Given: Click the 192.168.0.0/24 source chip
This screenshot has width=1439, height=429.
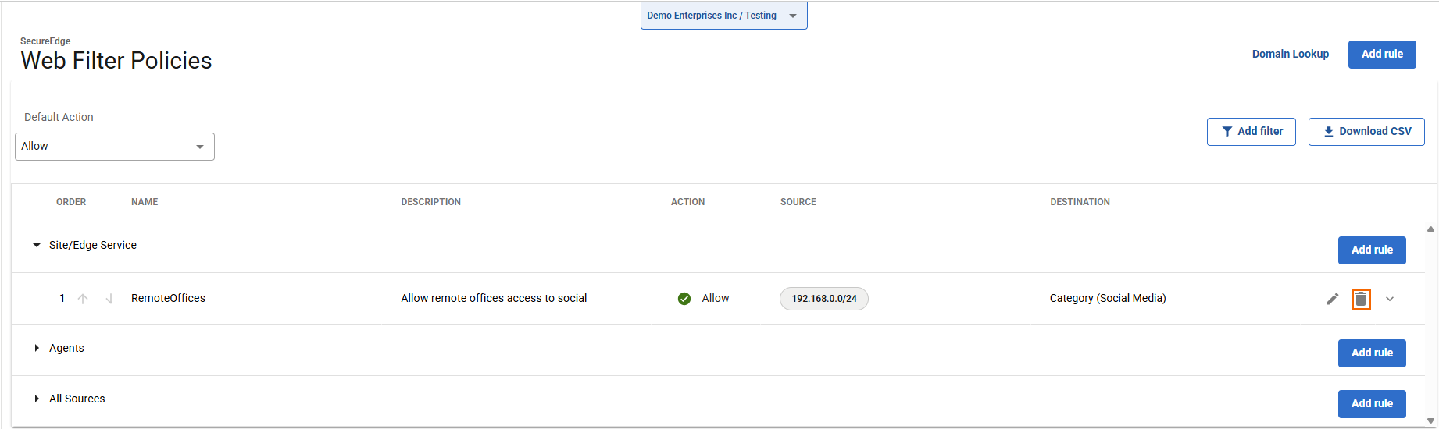Looking at the screenshot, I should click(823, 299).
